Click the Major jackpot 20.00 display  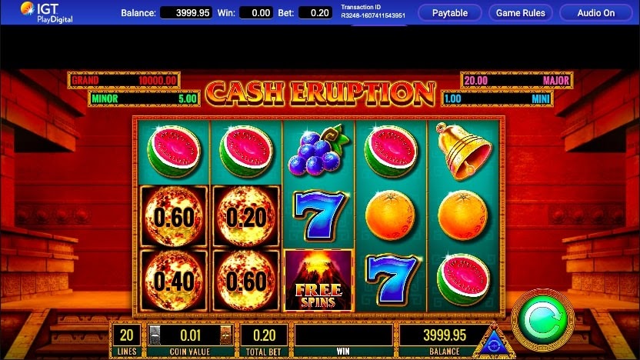point(517,80)
